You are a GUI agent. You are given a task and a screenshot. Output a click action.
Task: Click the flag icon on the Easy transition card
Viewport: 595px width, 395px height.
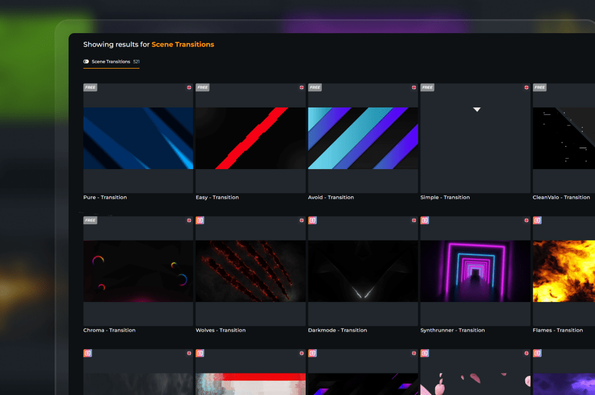pyautogui.click(x=302, y=88)
